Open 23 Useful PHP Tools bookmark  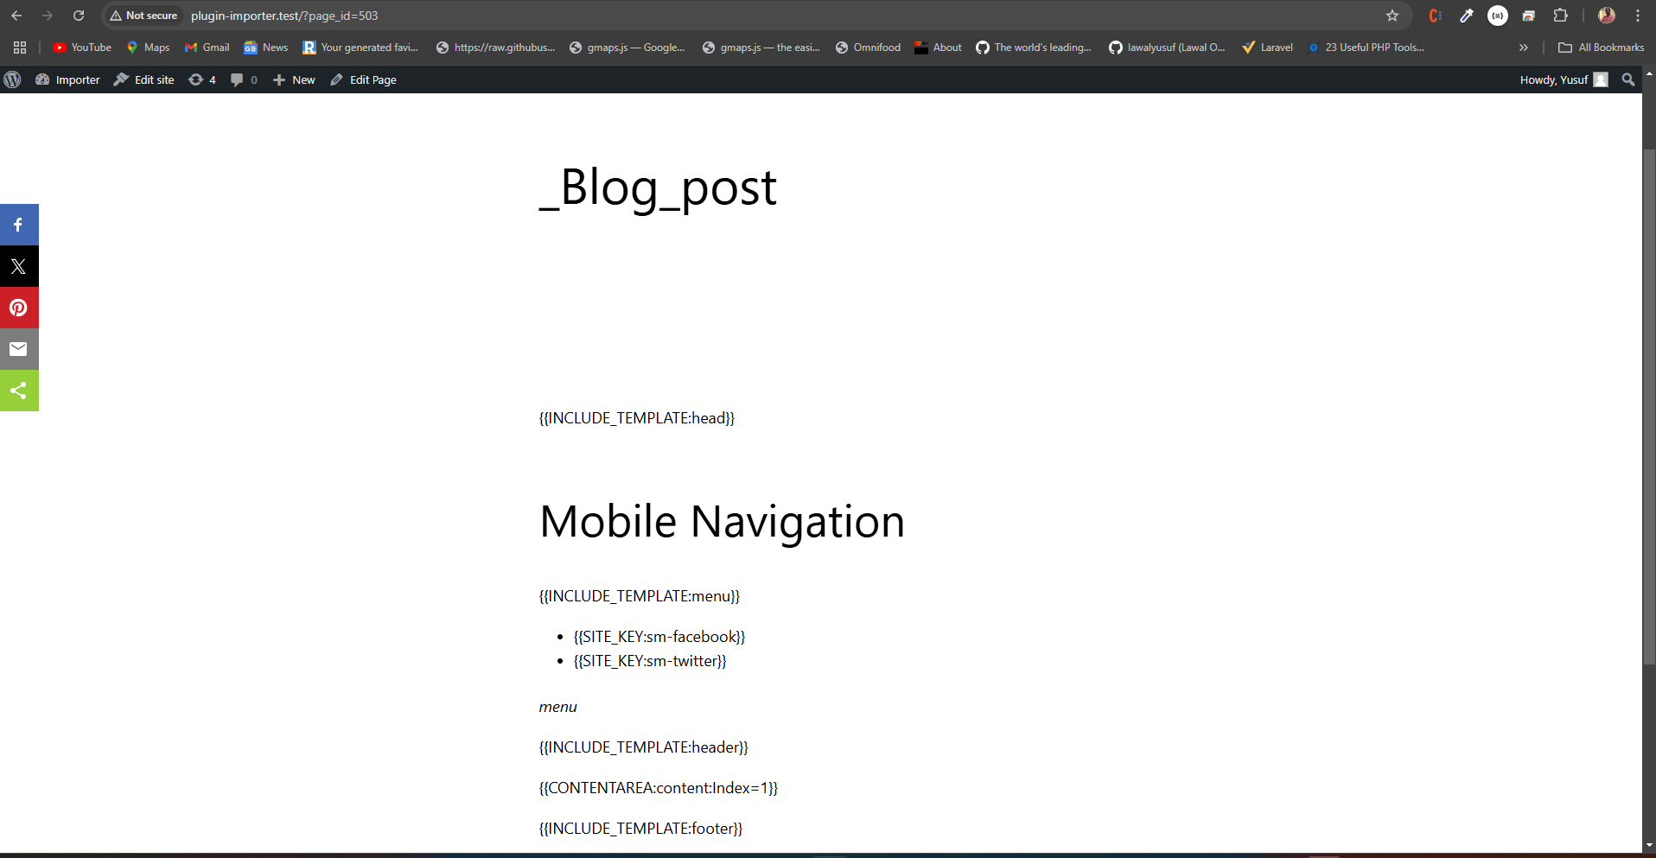pos(1366,48)
